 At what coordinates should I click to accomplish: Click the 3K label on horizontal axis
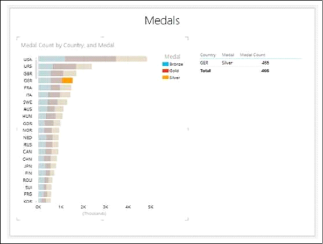(x=106, y=206)
